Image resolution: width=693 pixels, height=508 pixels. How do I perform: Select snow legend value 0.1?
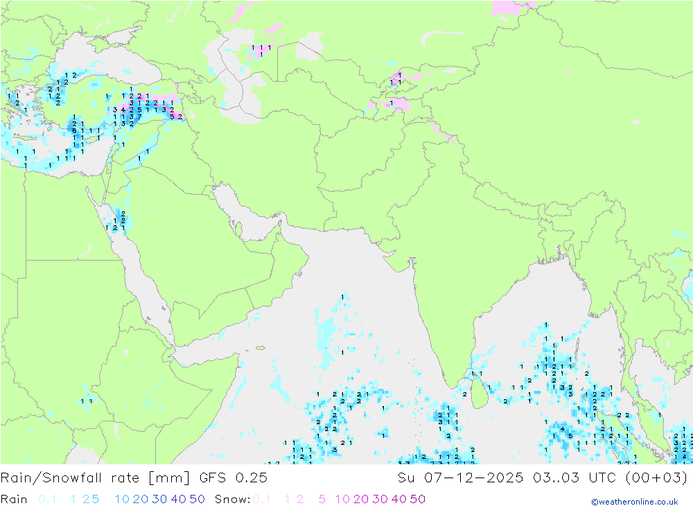(262, 499)
